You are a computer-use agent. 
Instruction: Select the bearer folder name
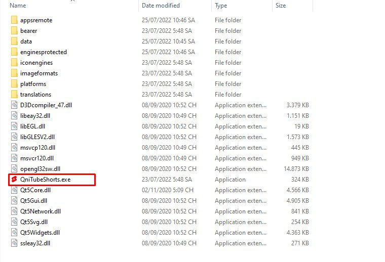pyautogui.click(x=29, y=31)
